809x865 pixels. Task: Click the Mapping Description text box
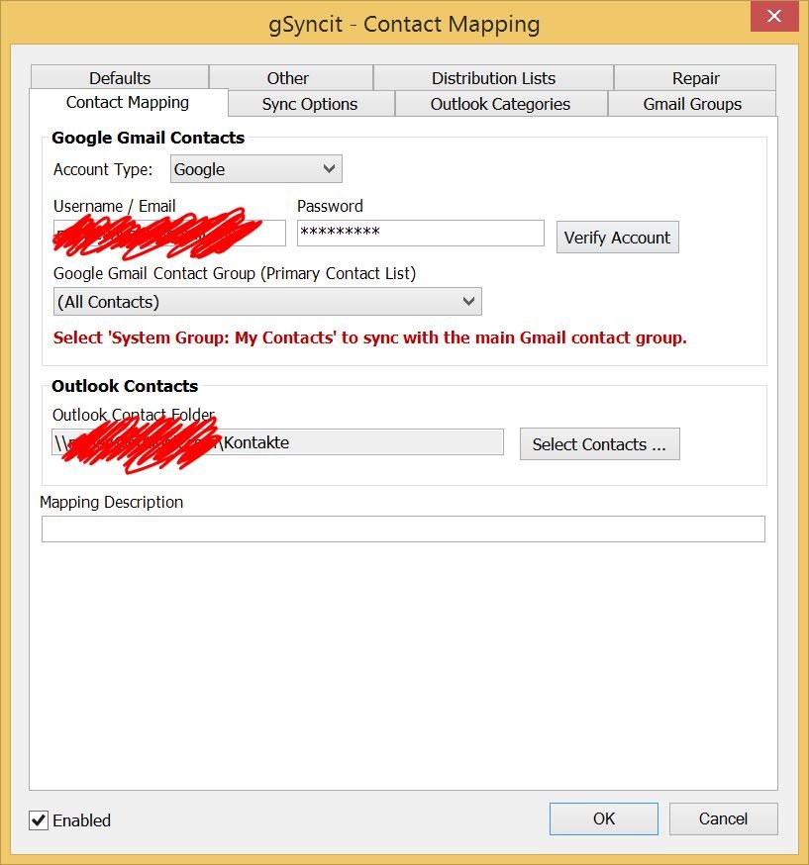[403, 529]
